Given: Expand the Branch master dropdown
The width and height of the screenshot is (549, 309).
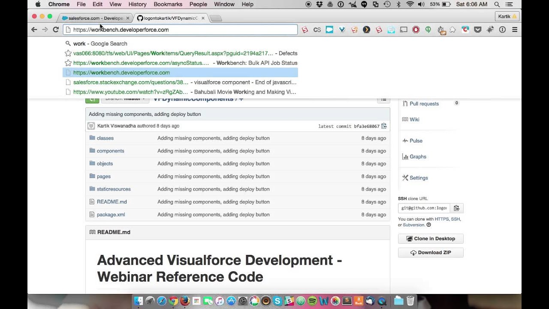Looking at the screenshot, I should pos(125,100).
